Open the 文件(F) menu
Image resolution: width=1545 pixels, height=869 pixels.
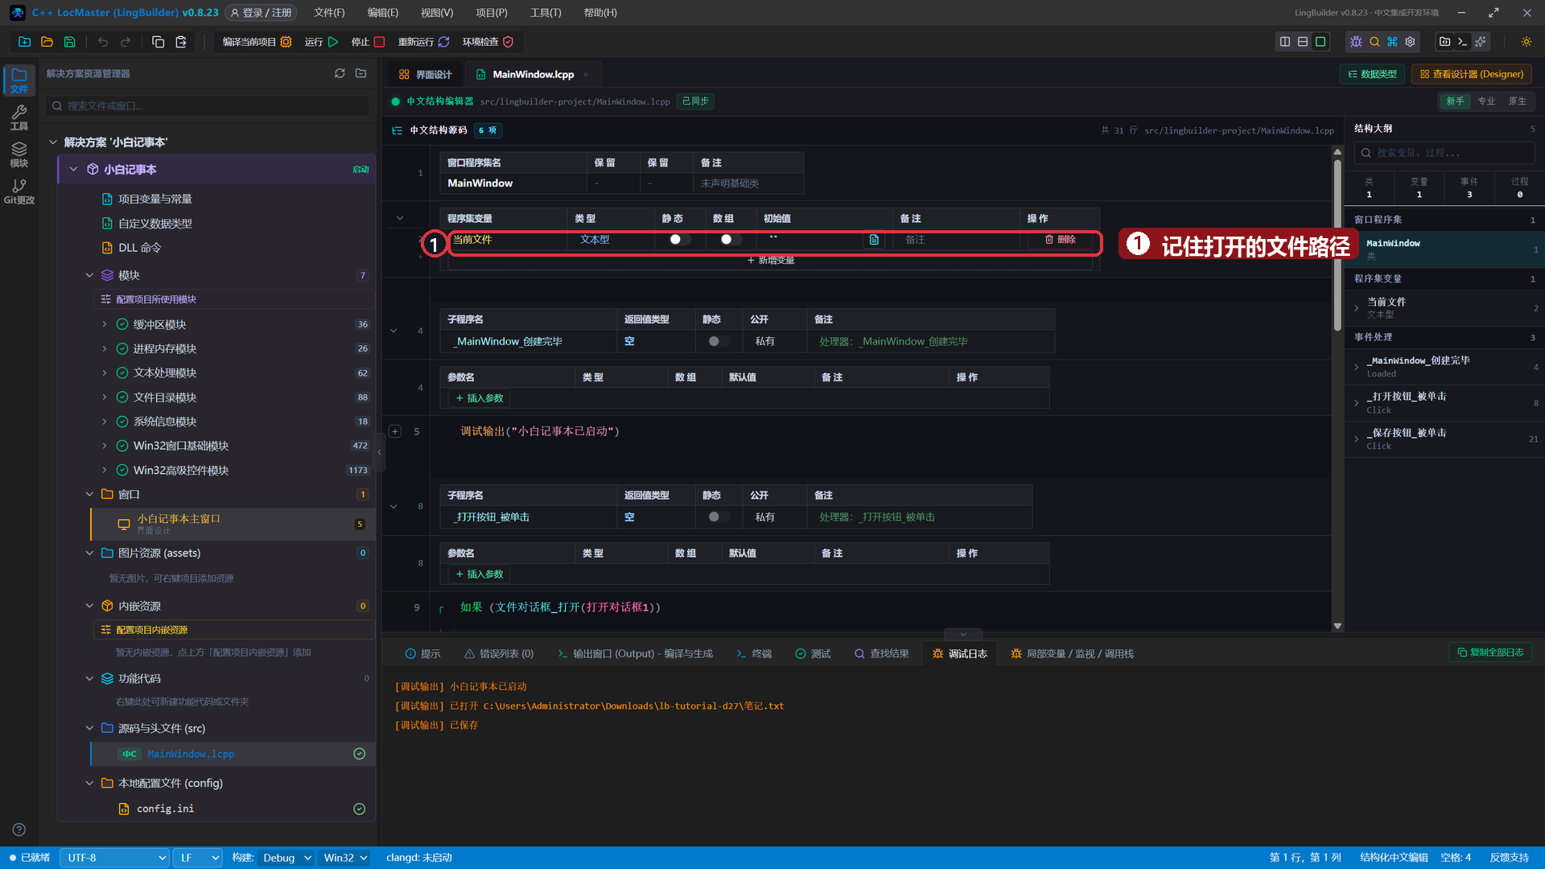329,13
